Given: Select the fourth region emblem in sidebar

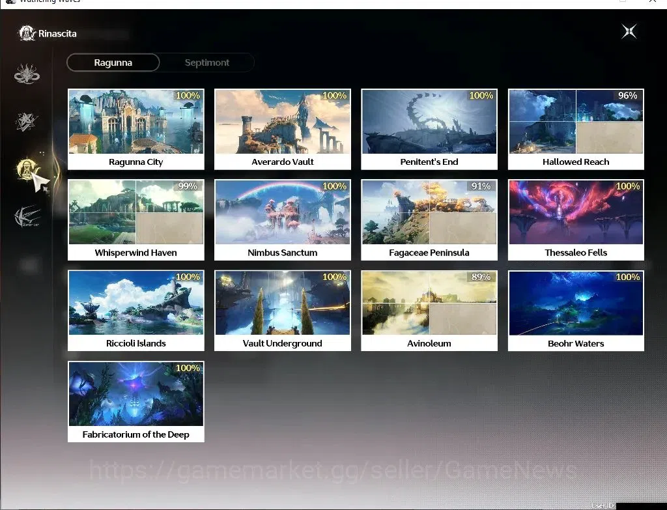Looking at the screenshot, I should (x=27, y=216).
